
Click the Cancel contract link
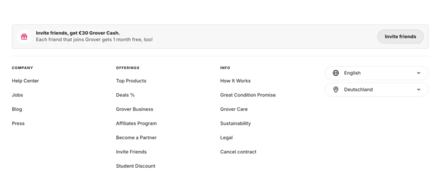(238, 152)
